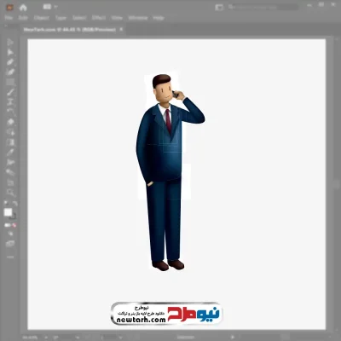Image resolution: width=341 pixels, height=341 pixels.
Task: Open the Edit menu
Action: pos(23,18)
